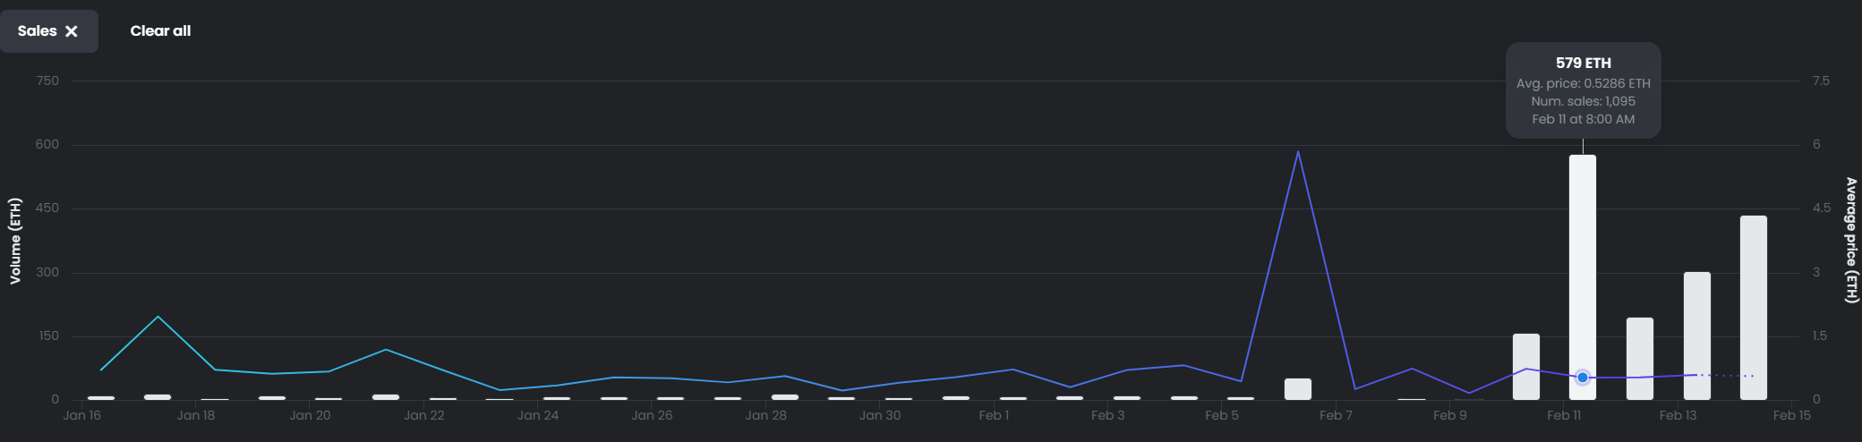Click the Jan 16 date axis label
This screenshot has width=1862, height=442.
[82, 415]
